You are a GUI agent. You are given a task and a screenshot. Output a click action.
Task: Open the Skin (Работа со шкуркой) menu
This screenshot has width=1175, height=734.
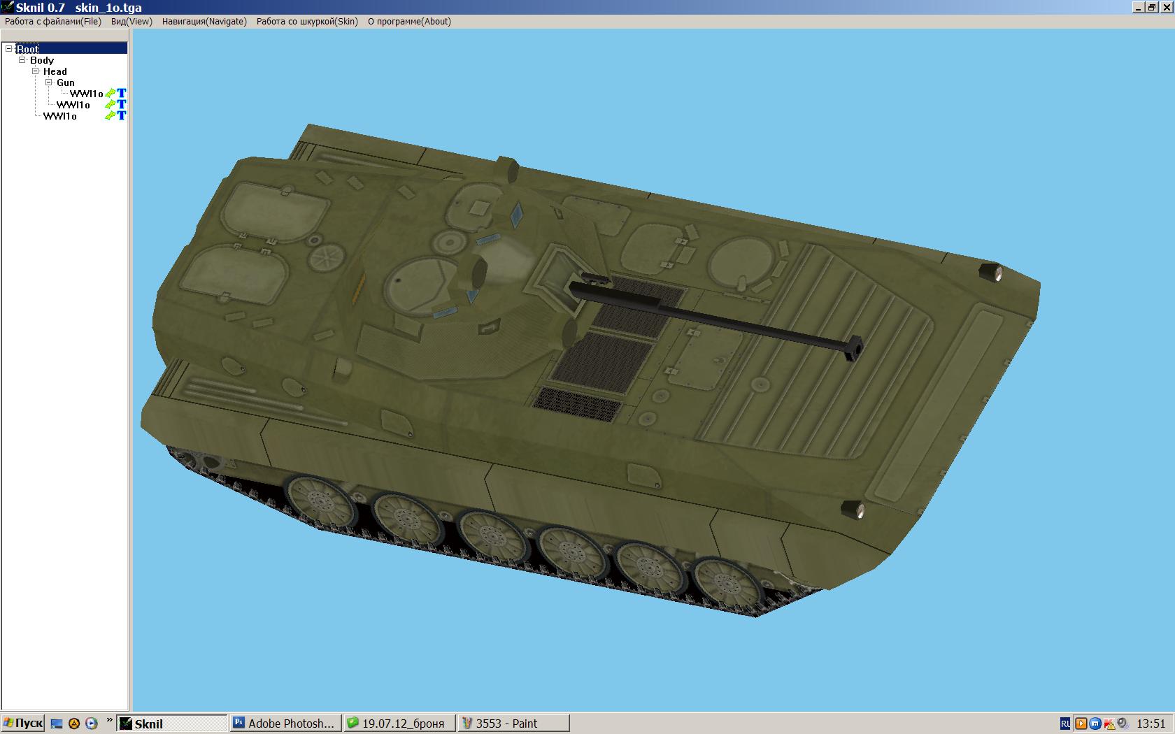pos(307,22)
